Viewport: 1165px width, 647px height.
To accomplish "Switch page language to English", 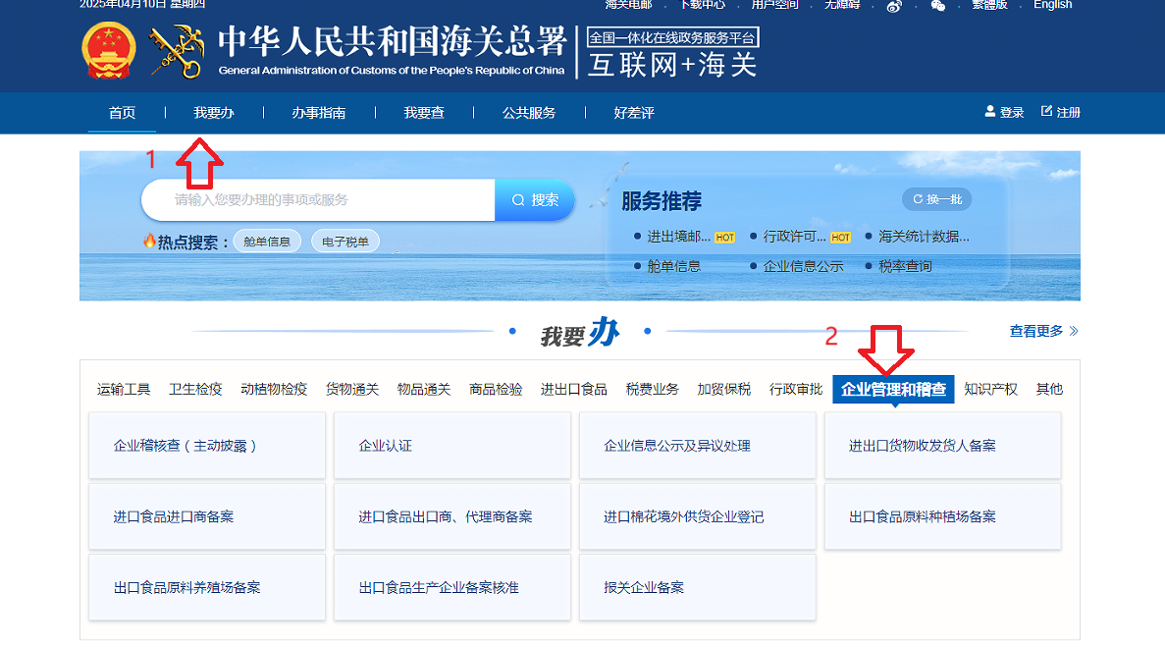I will coord(1052,5).
